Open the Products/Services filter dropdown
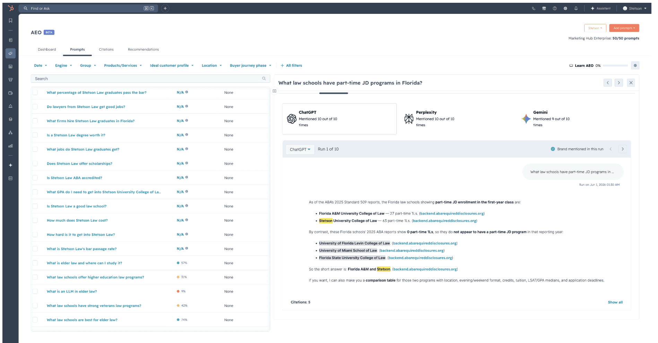Image resolution: width=658 pixels, height=343 pixels. 123,65
